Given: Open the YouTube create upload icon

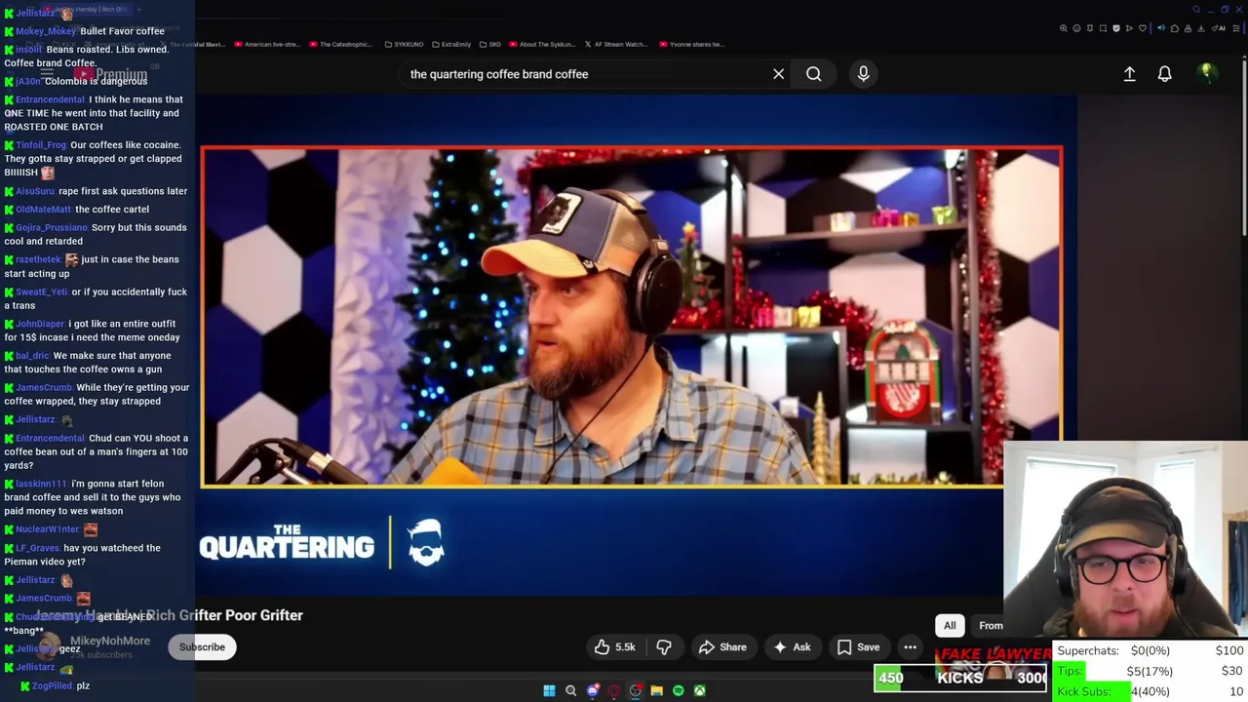Looking at the screenshot, I should [x=1129, y=74].
